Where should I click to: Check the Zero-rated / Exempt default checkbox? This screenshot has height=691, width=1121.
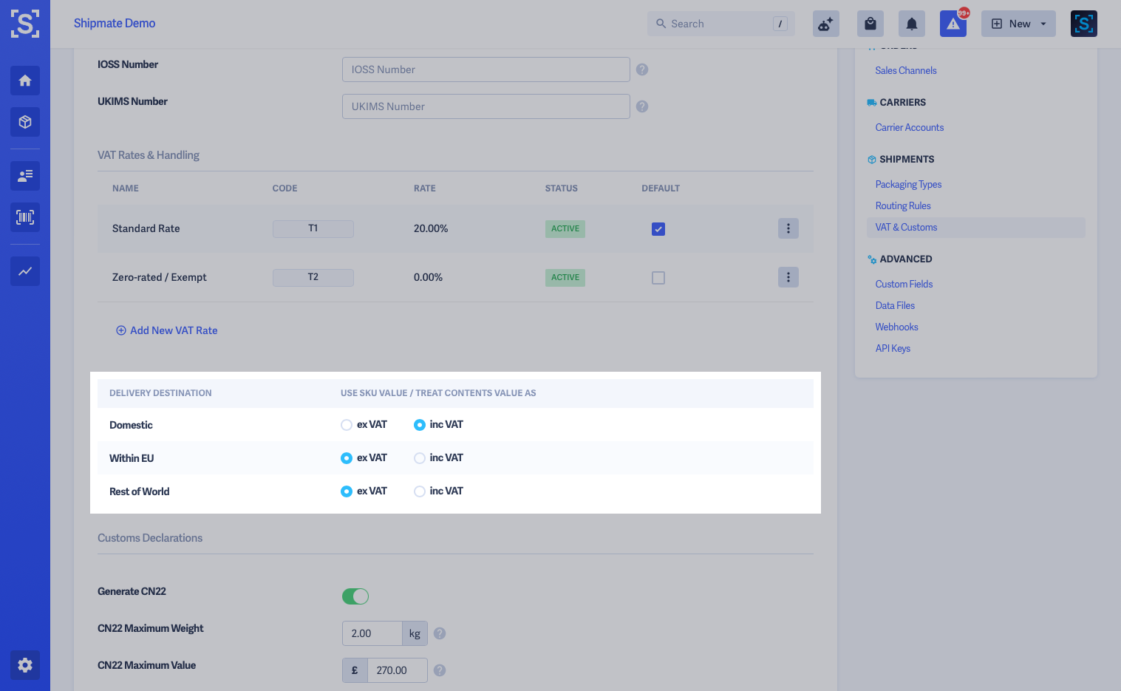click(x=658, y=278)
